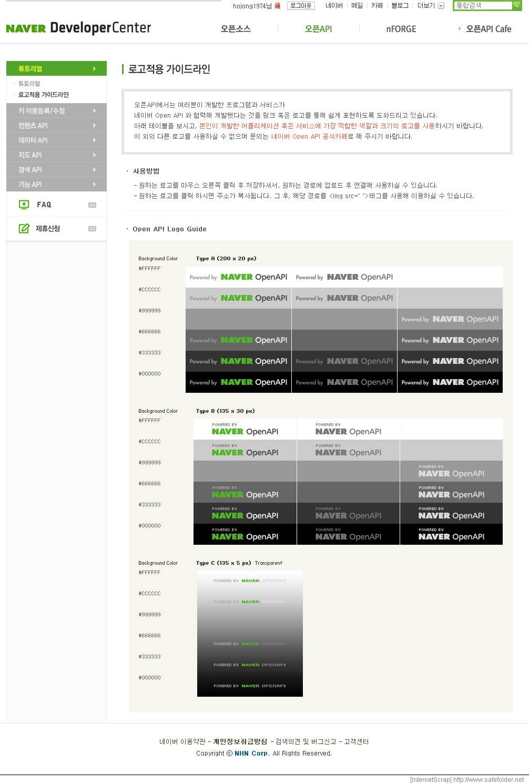Image resolution: width=529 pixels, height=784 pixels.
Task: Expand the 검색 API sidebar chevron
Action: (94, 170)
